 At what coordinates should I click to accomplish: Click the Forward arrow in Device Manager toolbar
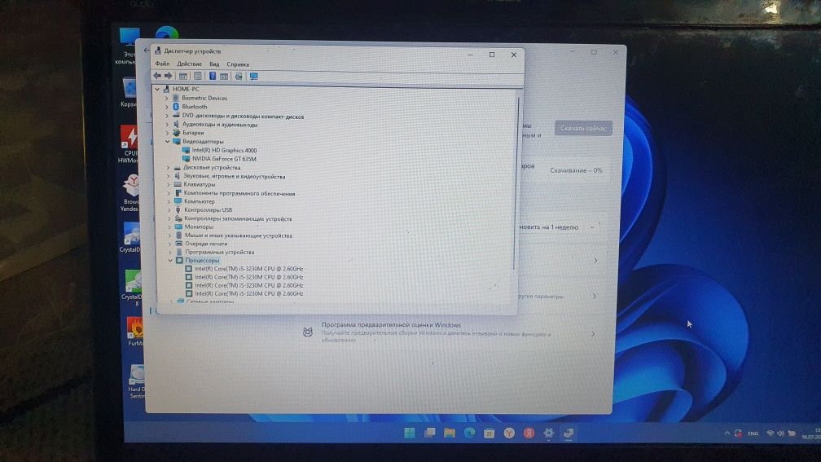168,76
